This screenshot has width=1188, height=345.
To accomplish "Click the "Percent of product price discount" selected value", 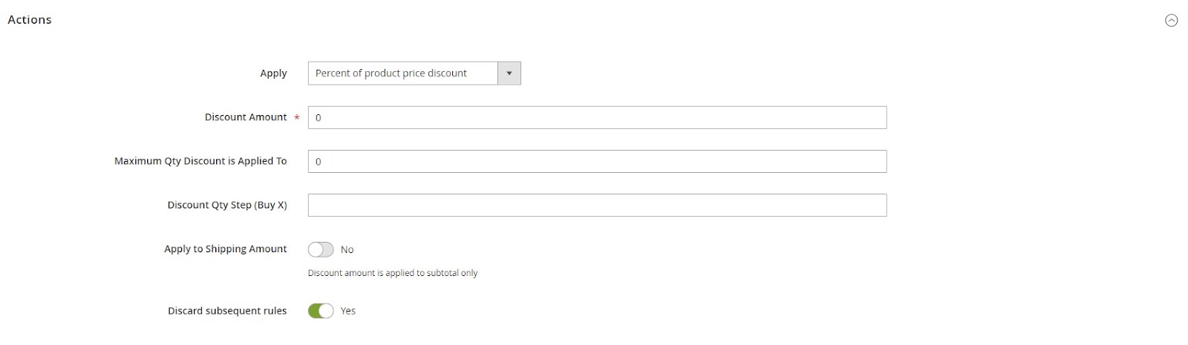I will click(x=391, y=73).
